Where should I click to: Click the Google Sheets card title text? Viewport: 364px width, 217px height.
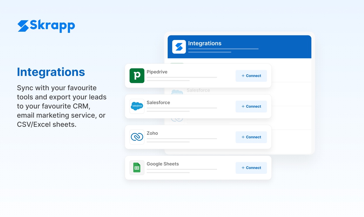click(163, 164)
